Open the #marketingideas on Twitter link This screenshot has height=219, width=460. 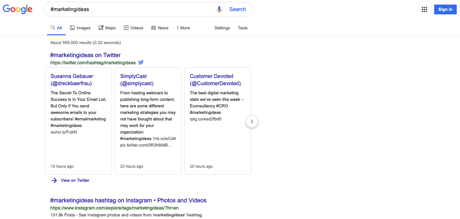pyautogui.click(x=85, y=55)
